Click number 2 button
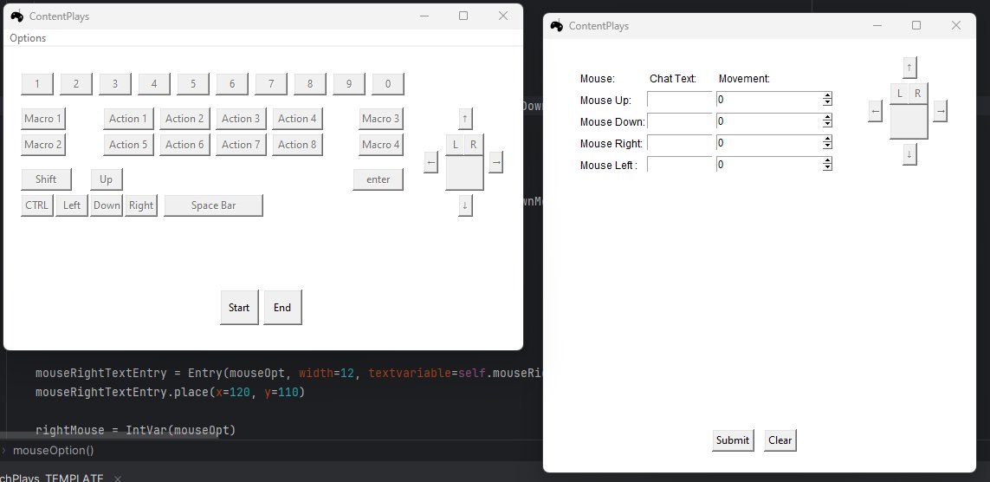 point(76,84)
